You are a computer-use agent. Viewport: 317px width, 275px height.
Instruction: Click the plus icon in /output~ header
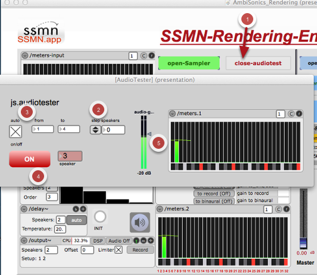click(151, 240)
